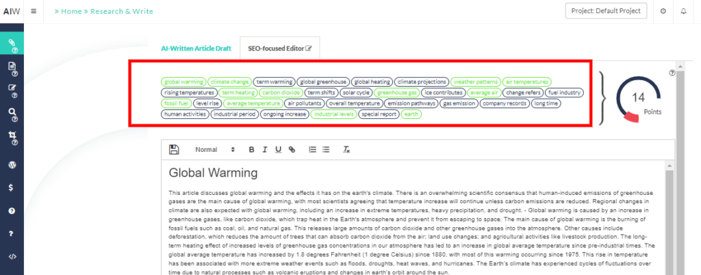Image resolution: width=701 pixels, height=275 pixels.
Task: Click the 14 Points score gauge
Action: click(x=639, y=99)
